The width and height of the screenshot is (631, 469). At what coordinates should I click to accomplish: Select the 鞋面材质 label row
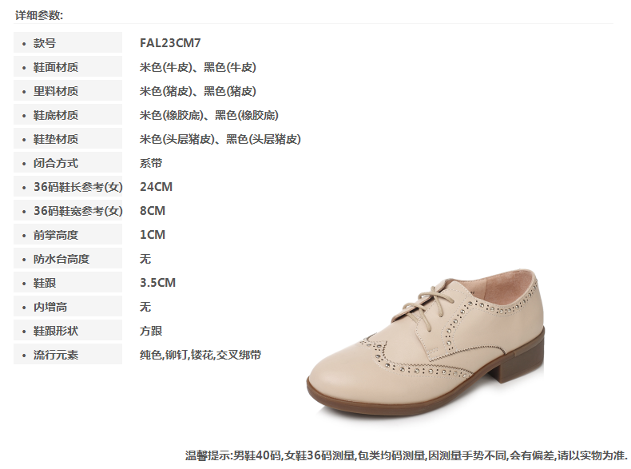tap(68, 67)
